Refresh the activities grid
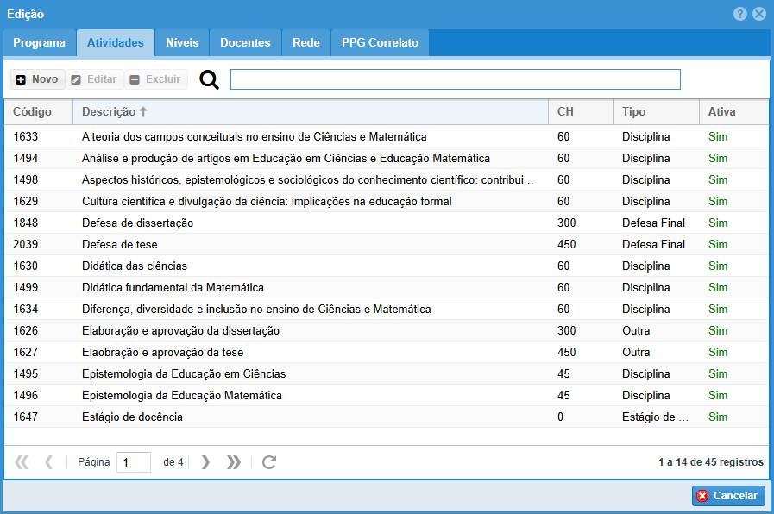The height and width of the screenshot is (514, 774). 269,462
